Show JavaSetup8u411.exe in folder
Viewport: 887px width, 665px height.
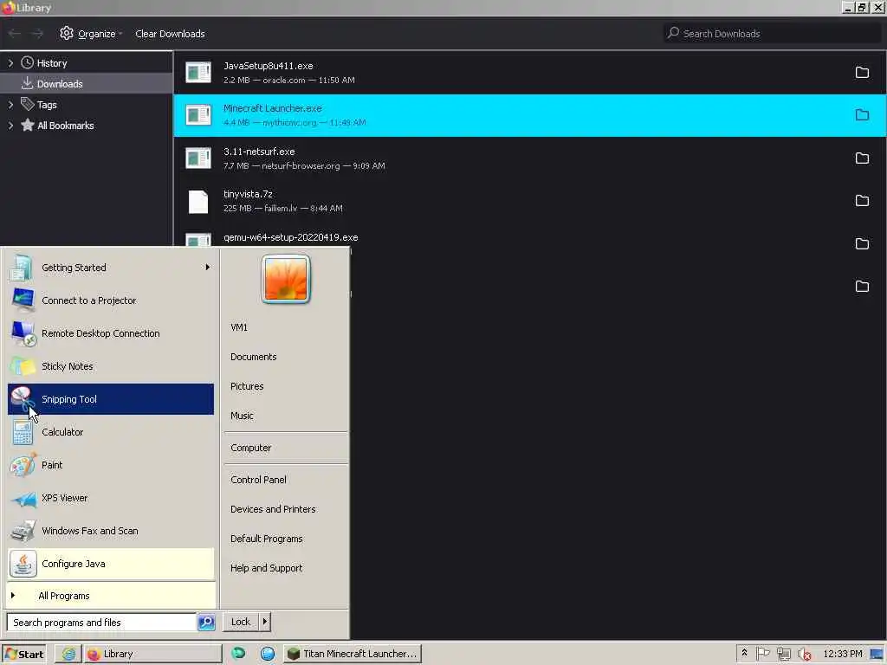click(862, 73)
